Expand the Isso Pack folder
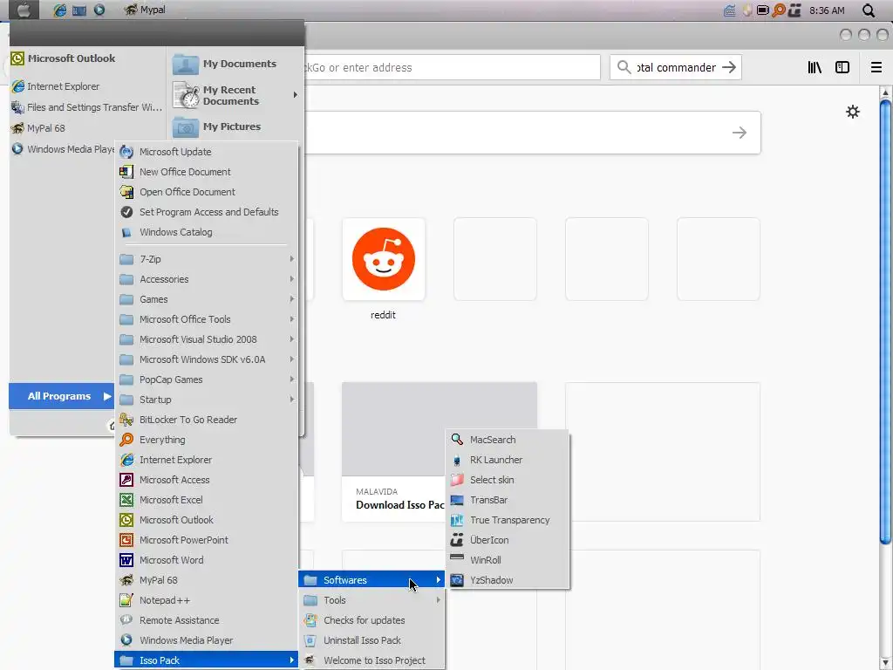 pyautogui.click(x=206, y=660)
